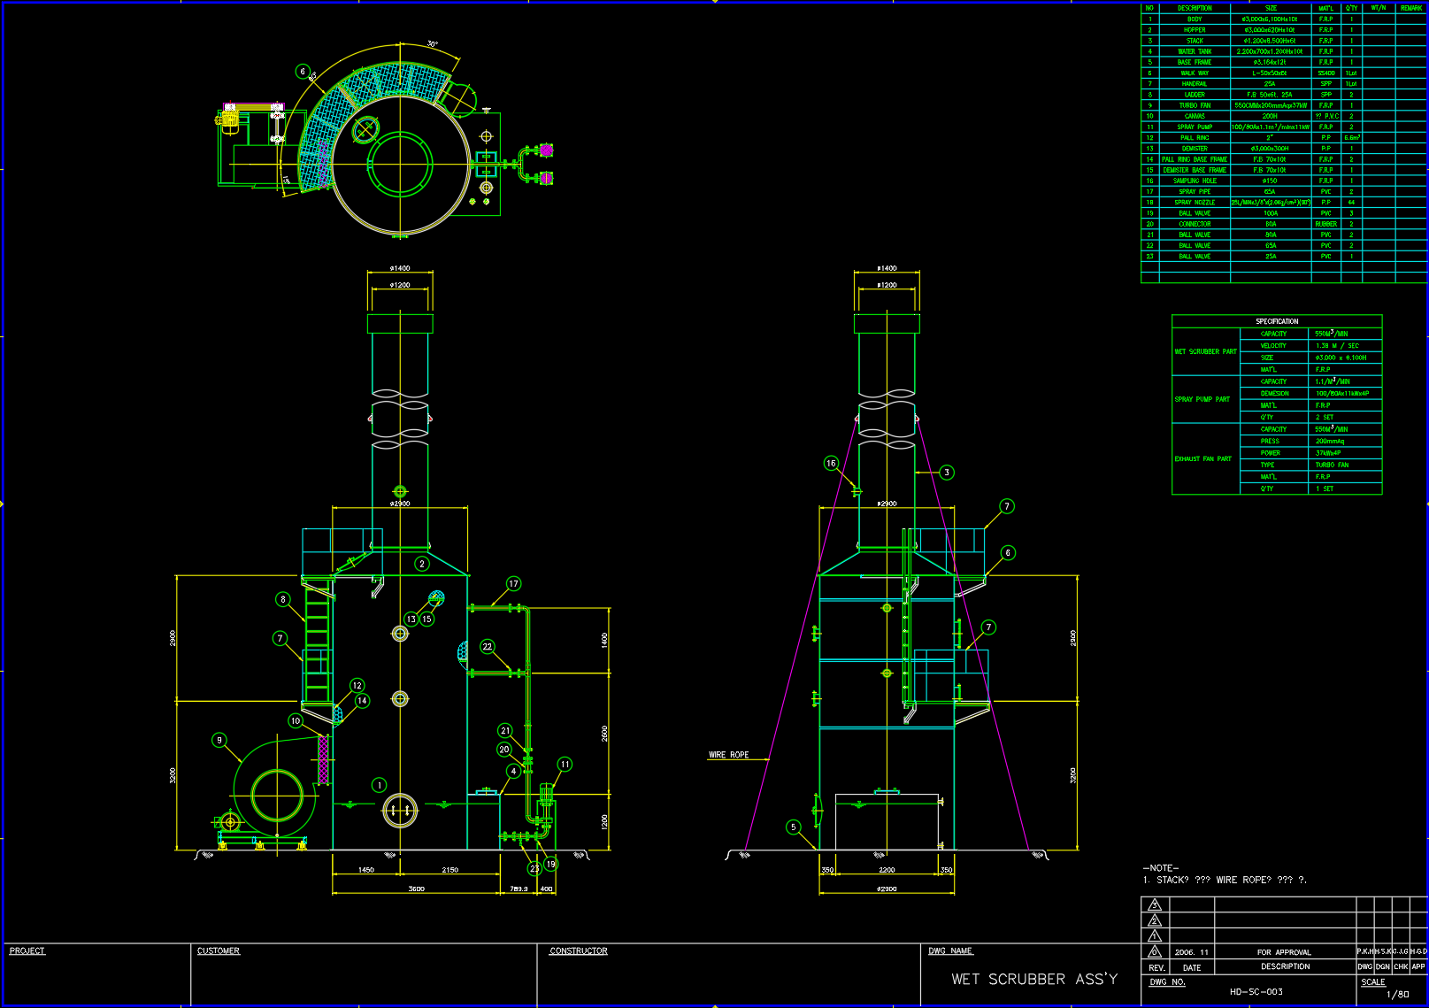Screen dimensions: 1429x1008
Task: Click the TURBO FAN row in parts list
Action: 1195,105
